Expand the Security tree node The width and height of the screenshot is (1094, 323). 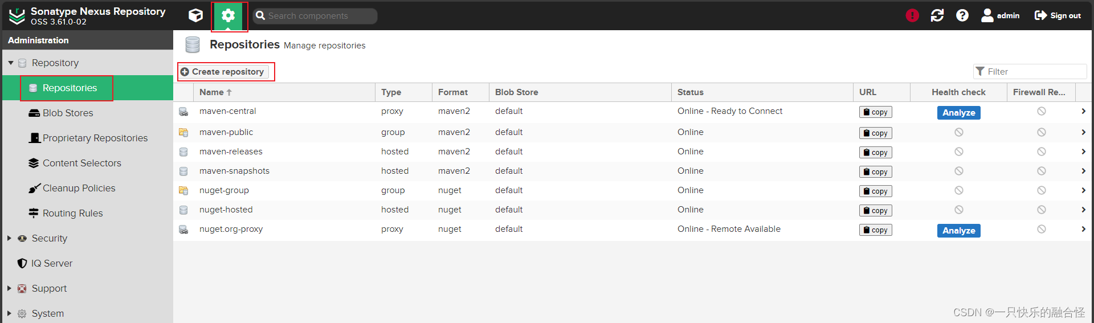click(x=9, y=238)
